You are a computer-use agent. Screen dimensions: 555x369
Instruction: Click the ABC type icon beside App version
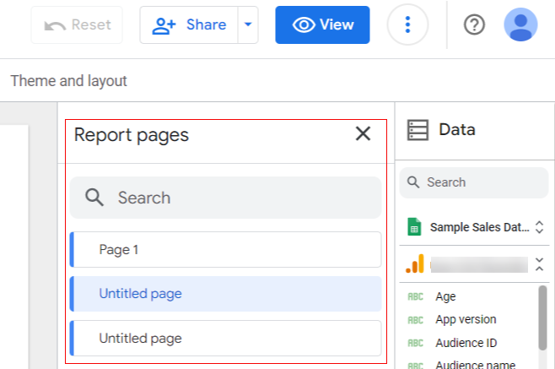(x=416, y=320)
